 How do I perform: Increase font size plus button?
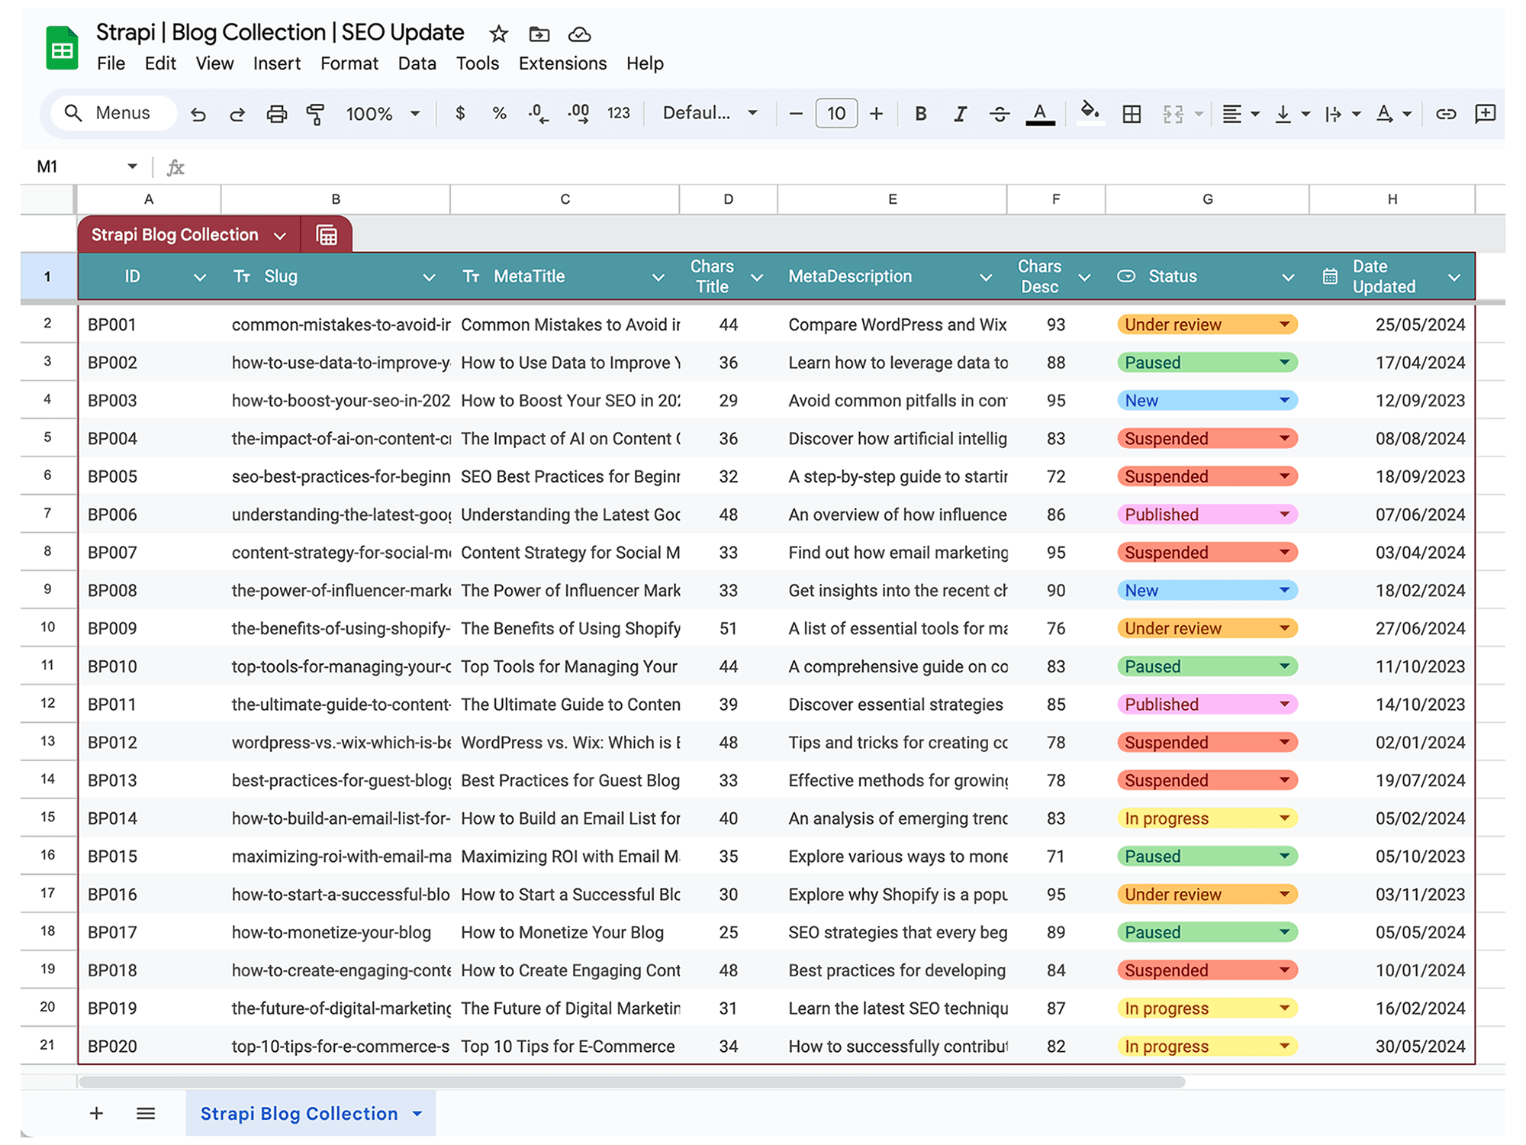(x=876, y=114)
